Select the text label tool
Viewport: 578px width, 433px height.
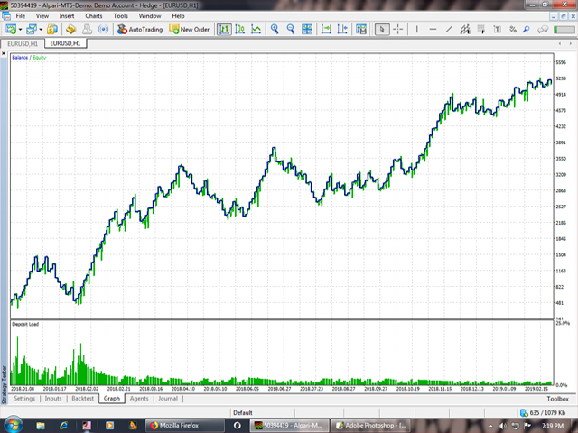497,29
